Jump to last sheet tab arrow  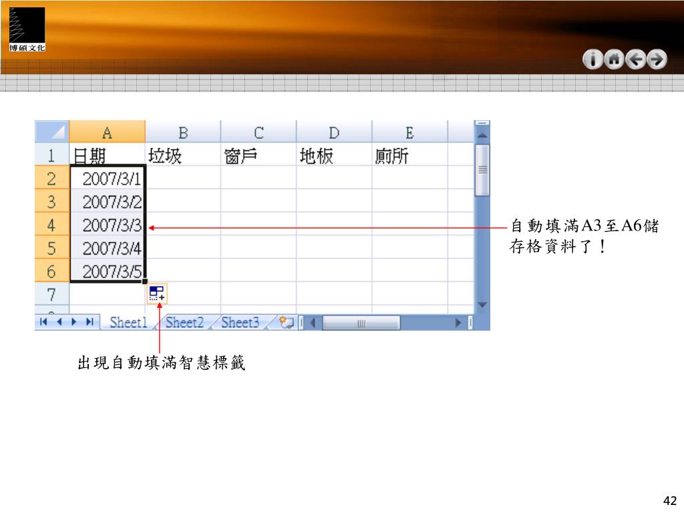(x=90, y=322)
